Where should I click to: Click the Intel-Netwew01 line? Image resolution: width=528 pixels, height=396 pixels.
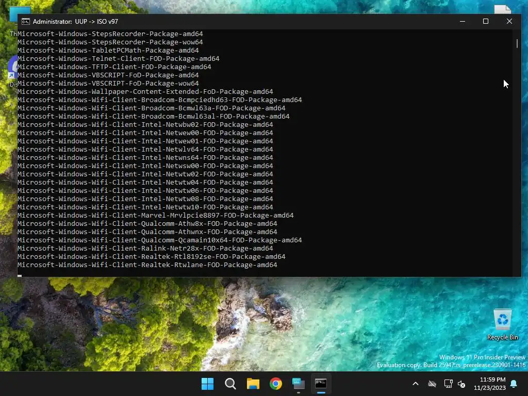(145, 141)
